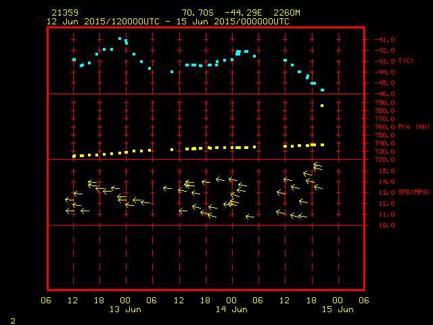Click the 770.0 pressure tick label

pos(385,119)
